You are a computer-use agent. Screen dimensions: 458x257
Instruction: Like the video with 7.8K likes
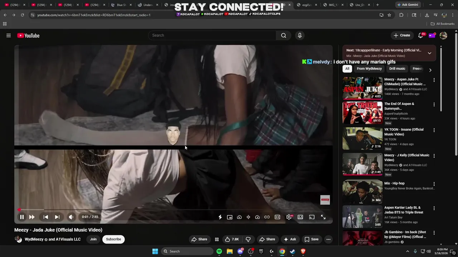[x=232, y=239]
